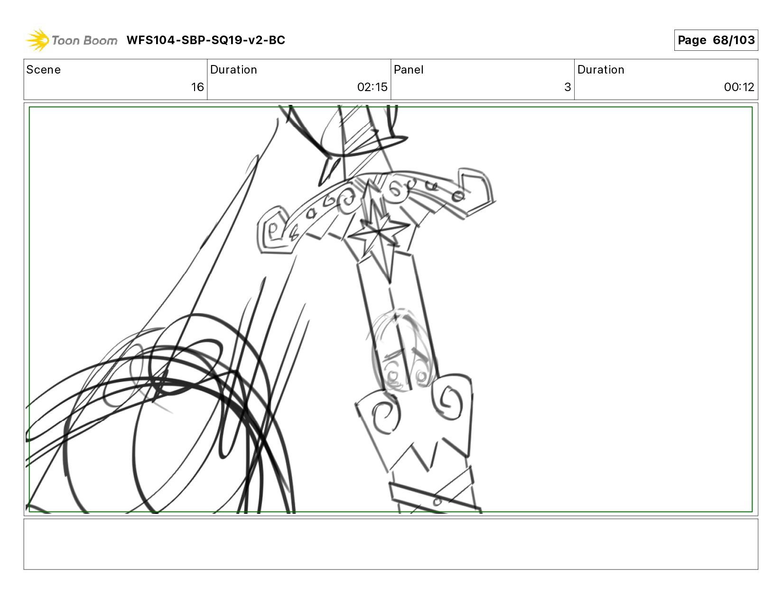Click scene duration value 02:15
Image resolution: width=783 pixels, height=605 pixels.
click(372, 87)
